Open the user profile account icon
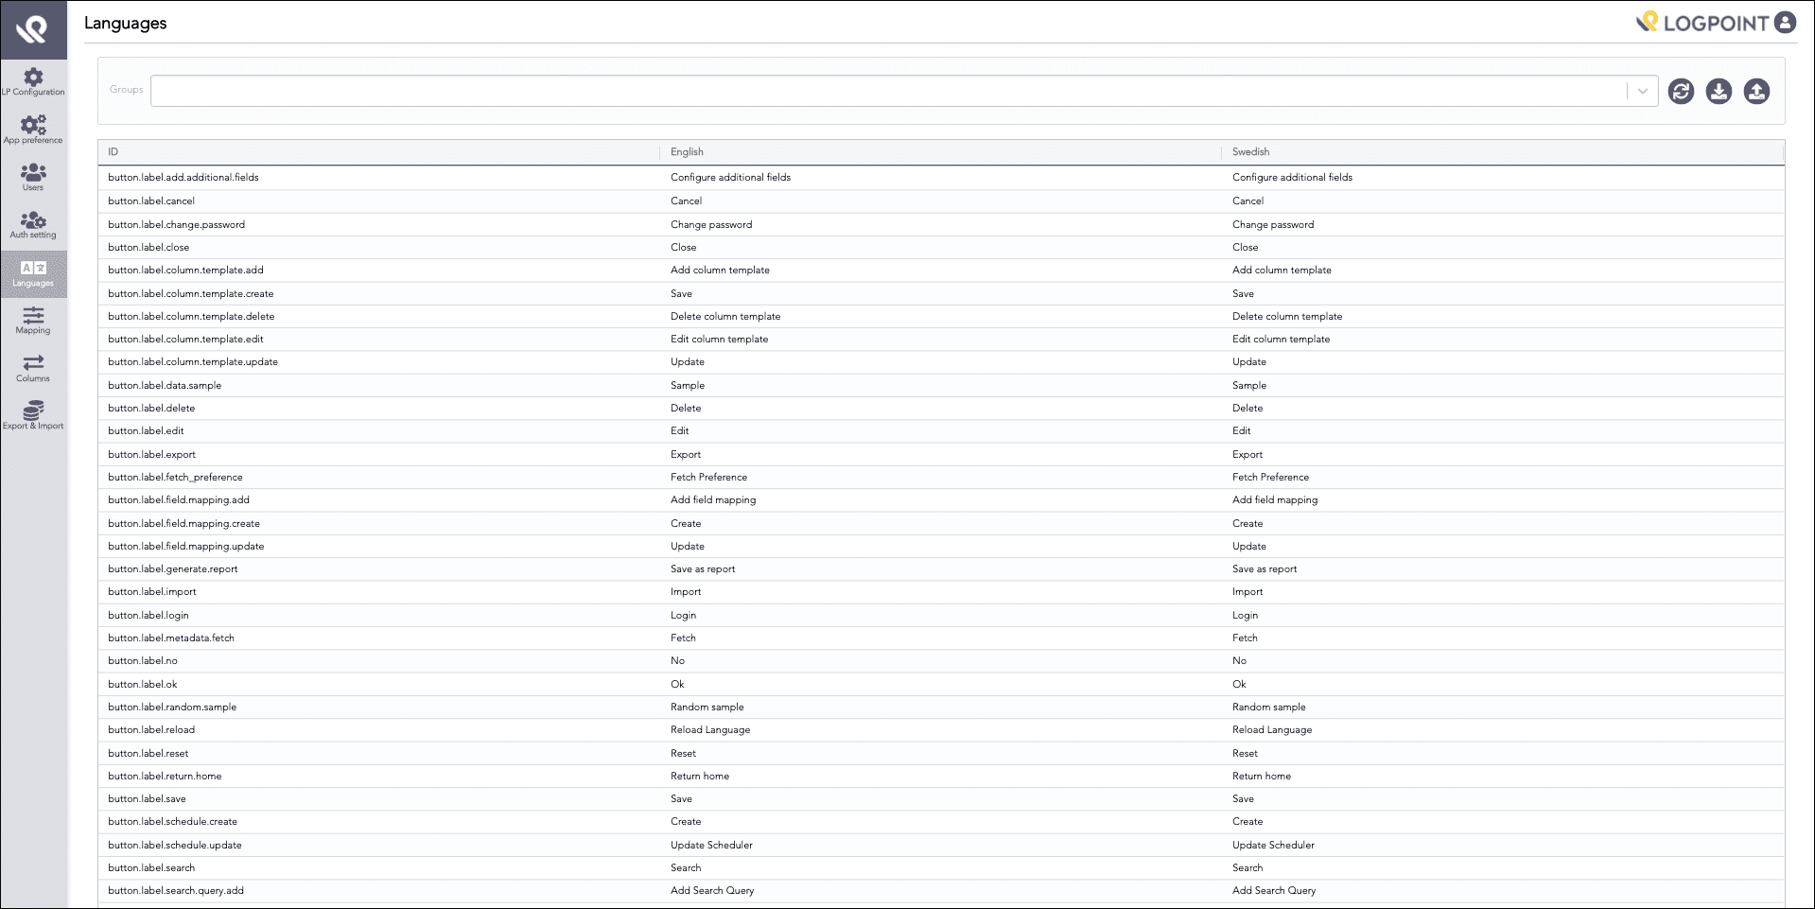 [1784, 22]
